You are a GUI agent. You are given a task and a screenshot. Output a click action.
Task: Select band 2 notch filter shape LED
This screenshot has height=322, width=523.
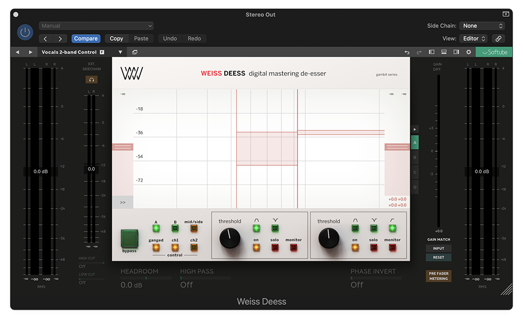373,228
